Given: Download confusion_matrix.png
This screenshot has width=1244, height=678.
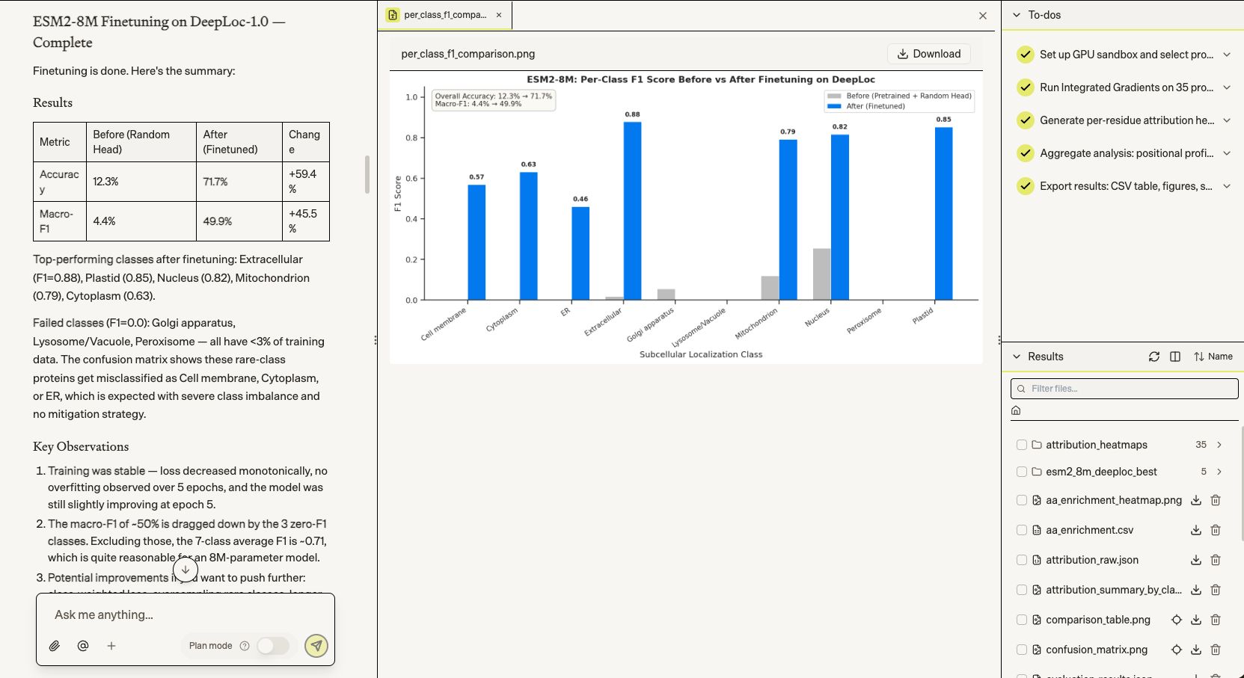Looking at the screenshot, I should pos(1196,650).
